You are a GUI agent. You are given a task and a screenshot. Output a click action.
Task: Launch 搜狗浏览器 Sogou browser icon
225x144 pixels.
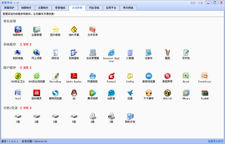(55, 93)
